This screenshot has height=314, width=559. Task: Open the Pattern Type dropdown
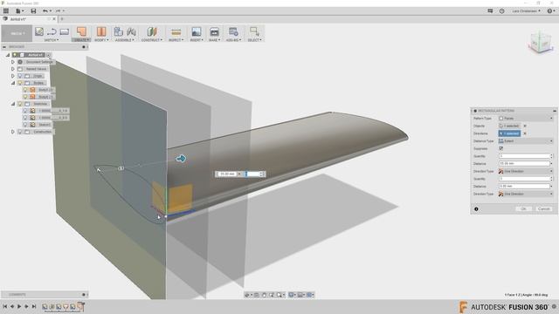pos(526,119)
